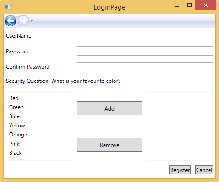Click the empty selected colors list
This screenshot has height=182, width=219.
[x=180, y=126]
